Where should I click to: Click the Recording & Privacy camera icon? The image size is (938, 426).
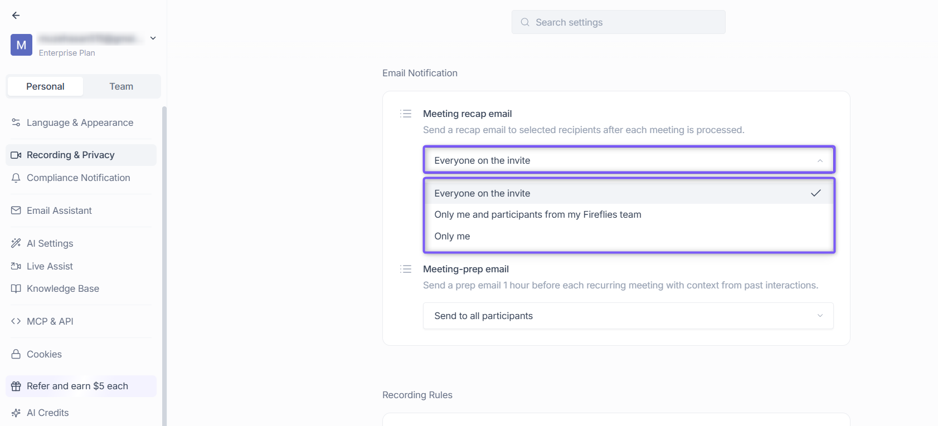click(16, 155)
